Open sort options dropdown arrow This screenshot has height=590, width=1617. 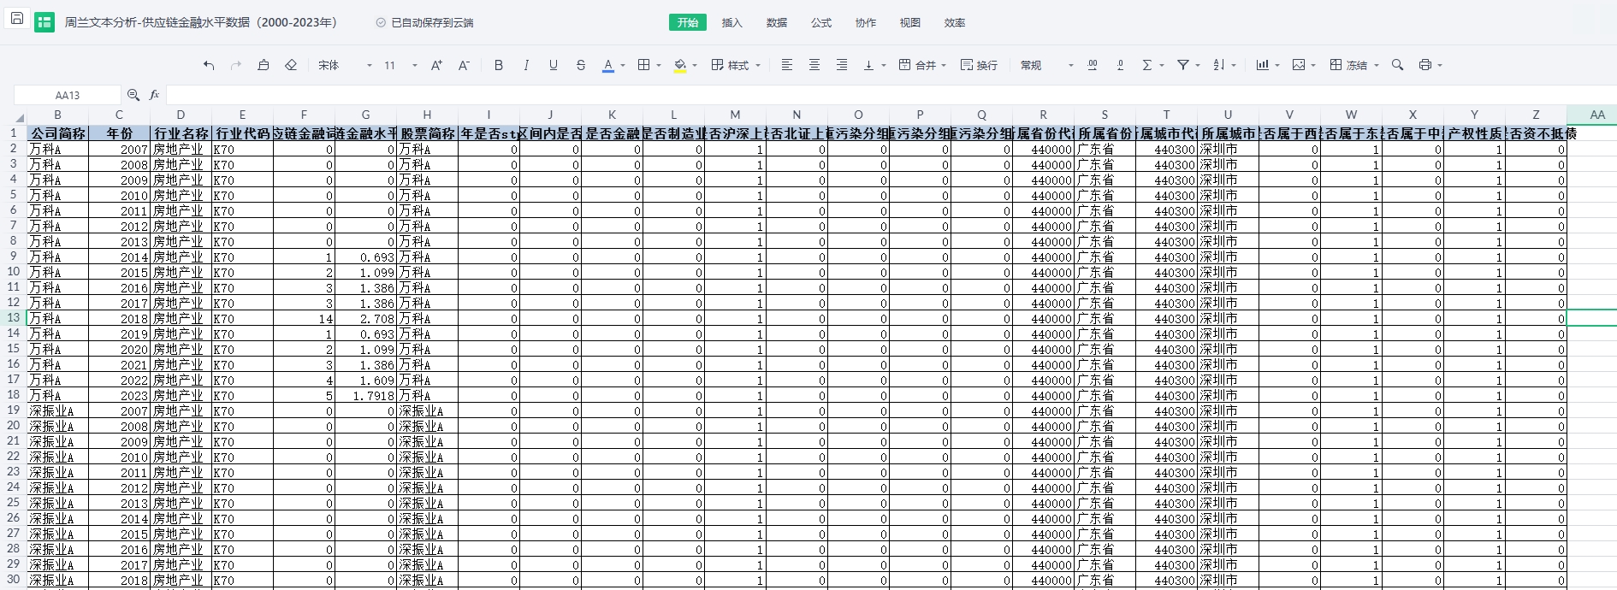[1234, 66]
